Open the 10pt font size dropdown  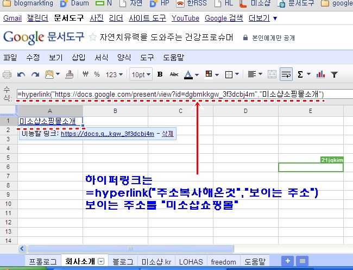tap(141, 74)
